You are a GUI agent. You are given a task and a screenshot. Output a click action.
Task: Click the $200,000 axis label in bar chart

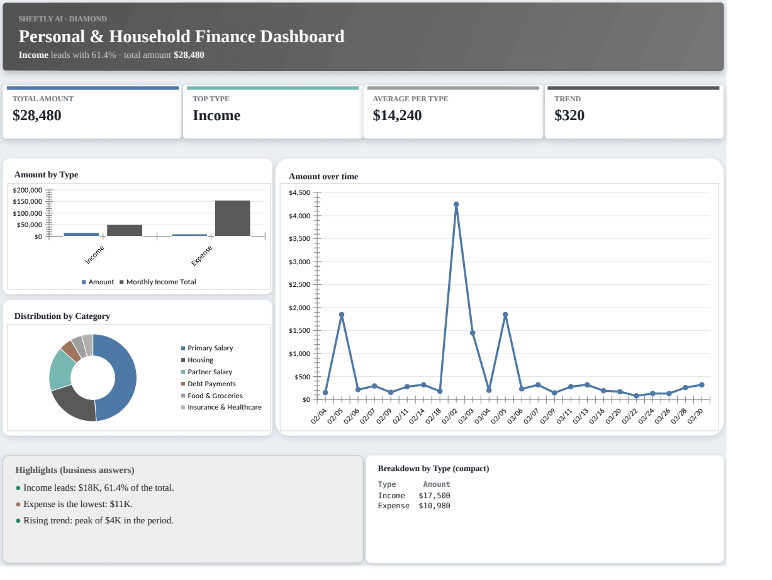pyautogui.click(x=28, y=191)
